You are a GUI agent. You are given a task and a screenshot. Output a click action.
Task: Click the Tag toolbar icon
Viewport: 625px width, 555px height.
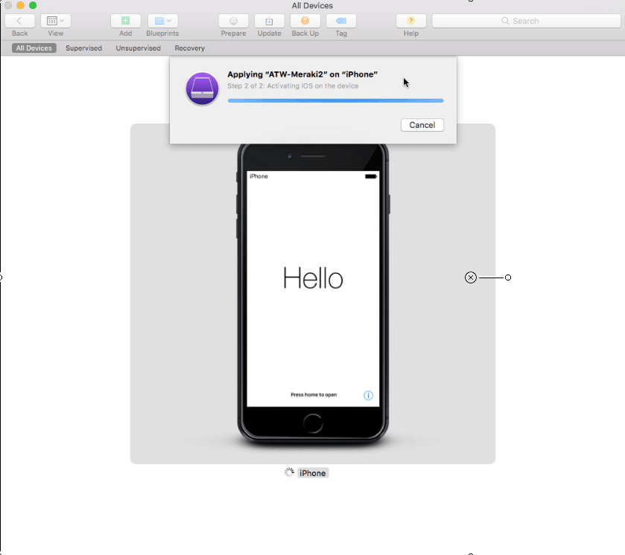point(340,21)
